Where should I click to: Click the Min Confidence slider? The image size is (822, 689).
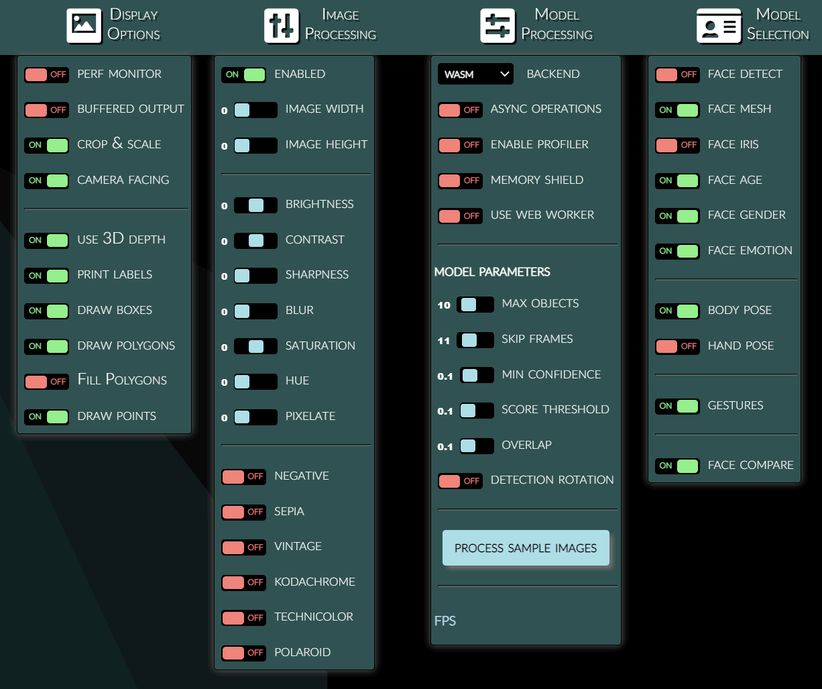click(475, 375)
